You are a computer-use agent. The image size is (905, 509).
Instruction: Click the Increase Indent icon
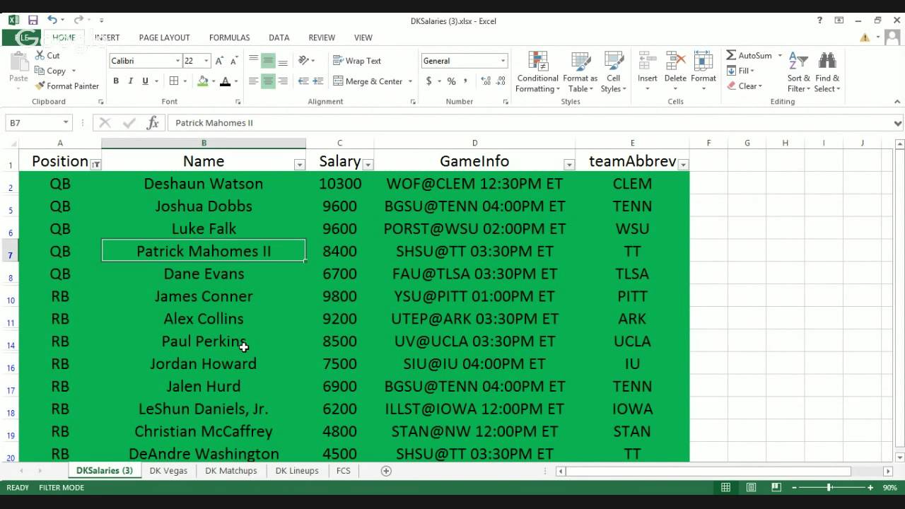318,81
